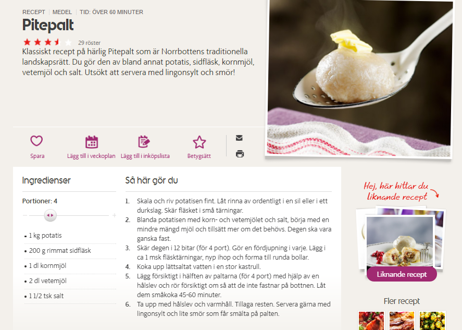Click the portions slider handle
This screenshot has width=462, height=330.
pyautogui.click(x=50, y=215)
